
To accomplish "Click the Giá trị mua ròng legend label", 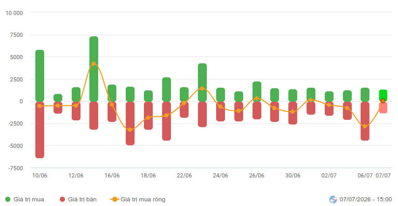I will point(143,199).
